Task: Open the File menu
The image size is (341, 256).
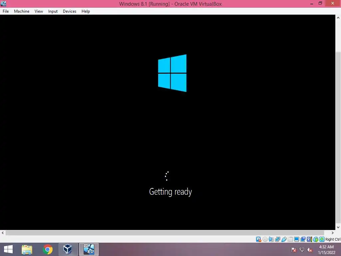Action: click(6, 11)
